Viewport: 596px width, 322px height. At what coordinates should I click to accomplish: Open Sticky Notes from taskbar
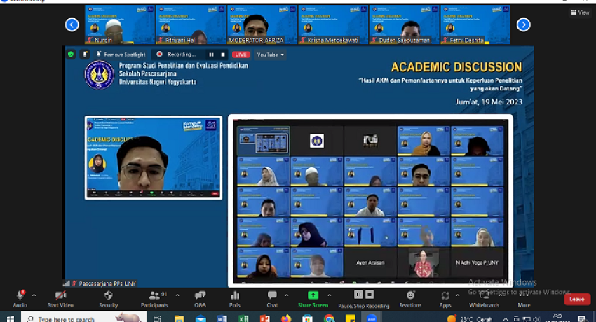pyautogui.click(x=351, y=318)
